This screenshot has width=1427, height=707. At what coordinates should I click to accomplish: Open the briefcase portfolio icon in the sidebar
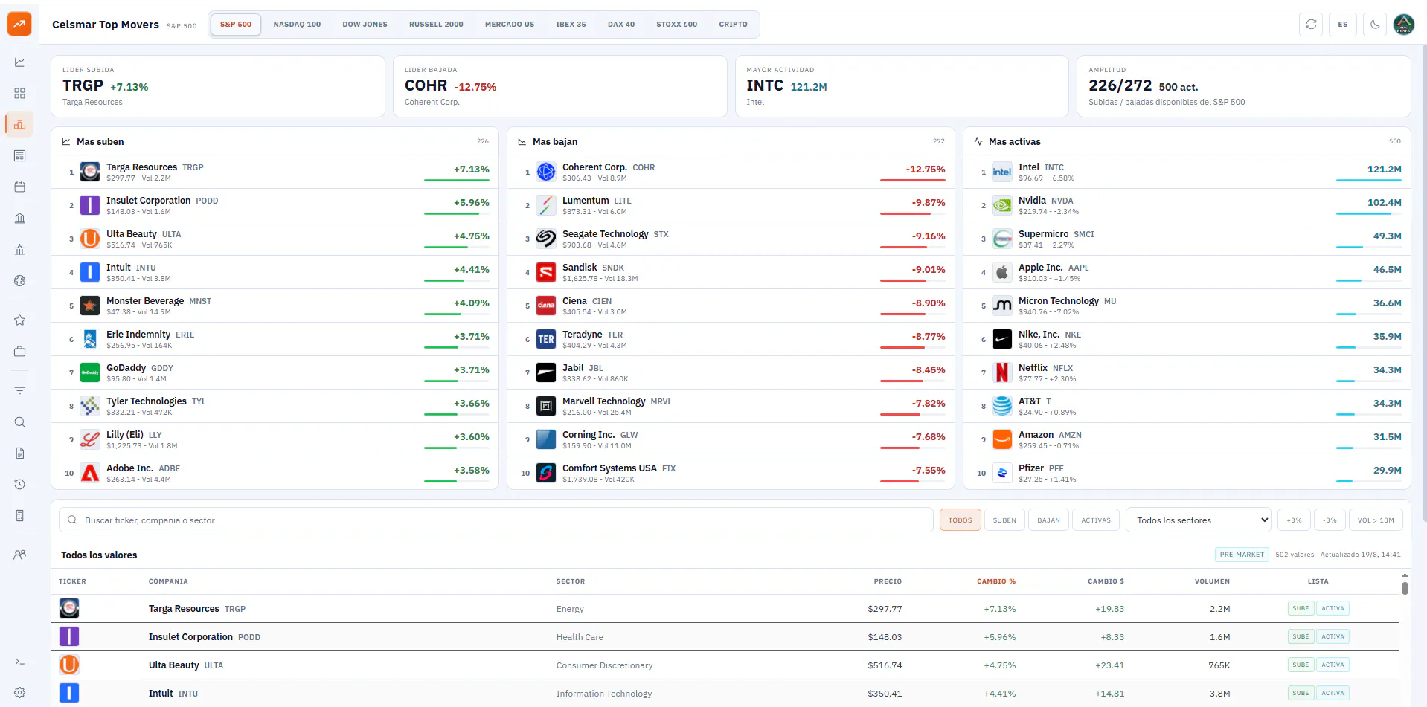click(x=20, y=352)
